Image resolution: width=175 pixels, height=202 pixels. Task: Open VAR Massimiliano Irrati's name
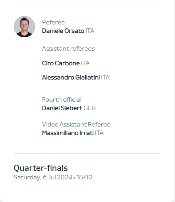68,133
